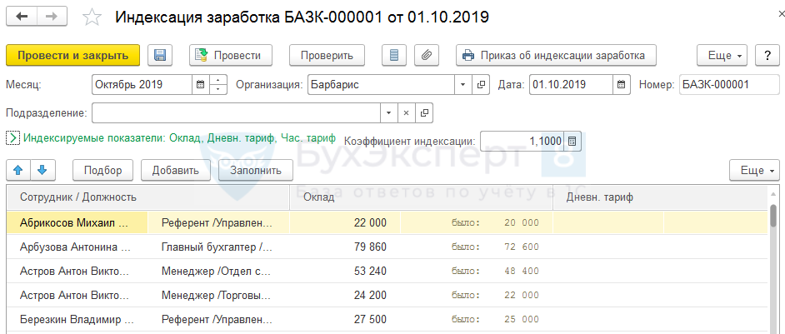The height and width of the screenshot is (334, 785).
Task: Click the Заполнить button
Action: pyautogui.click(x=256, y=171)
